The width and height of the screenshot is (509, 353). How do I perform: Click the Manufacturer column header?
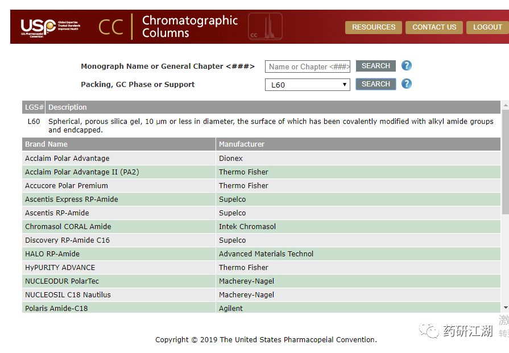358,144
